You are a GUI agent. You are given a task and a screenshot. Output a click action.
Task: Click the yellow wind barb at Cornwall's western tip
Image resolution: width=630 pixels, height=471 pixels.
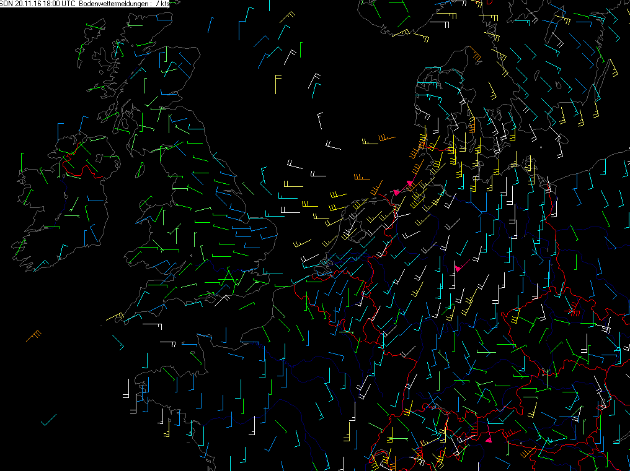pos(115,316)
